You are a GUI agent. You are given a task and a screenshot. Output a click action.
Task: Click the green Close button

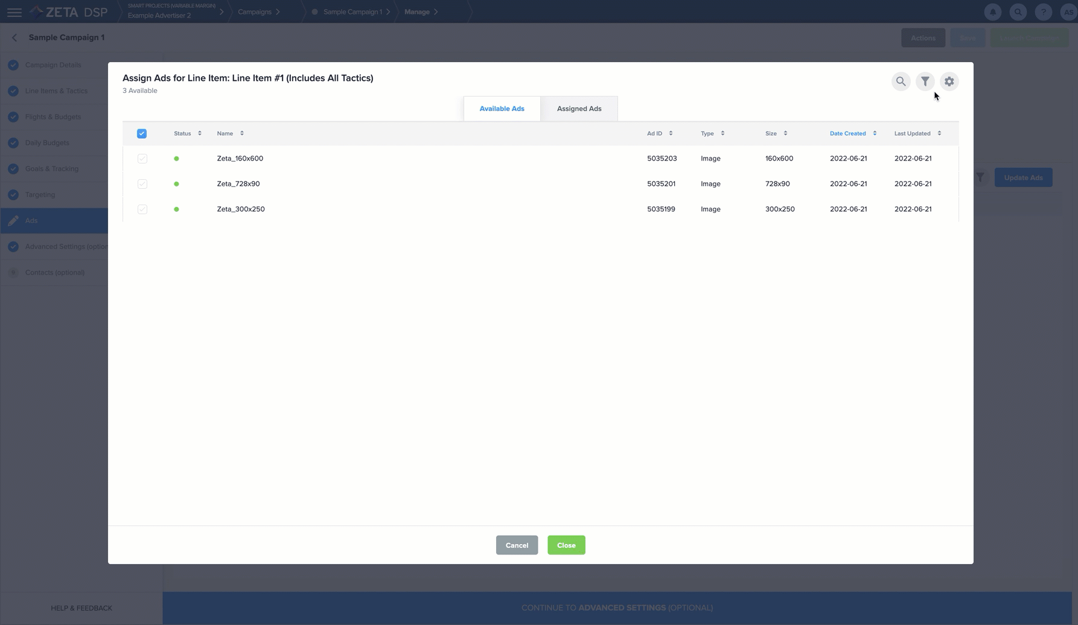(x=566, y=545)
